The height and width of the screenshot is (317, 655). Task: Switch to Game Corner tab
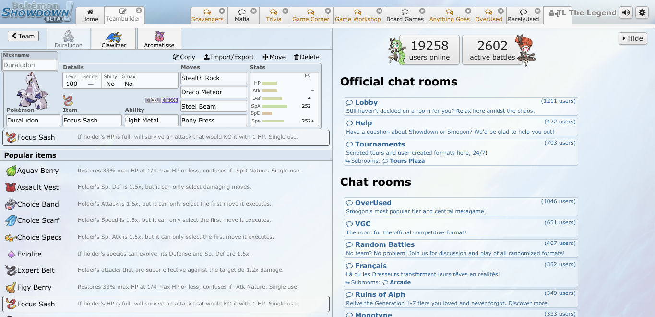point(311,15)
